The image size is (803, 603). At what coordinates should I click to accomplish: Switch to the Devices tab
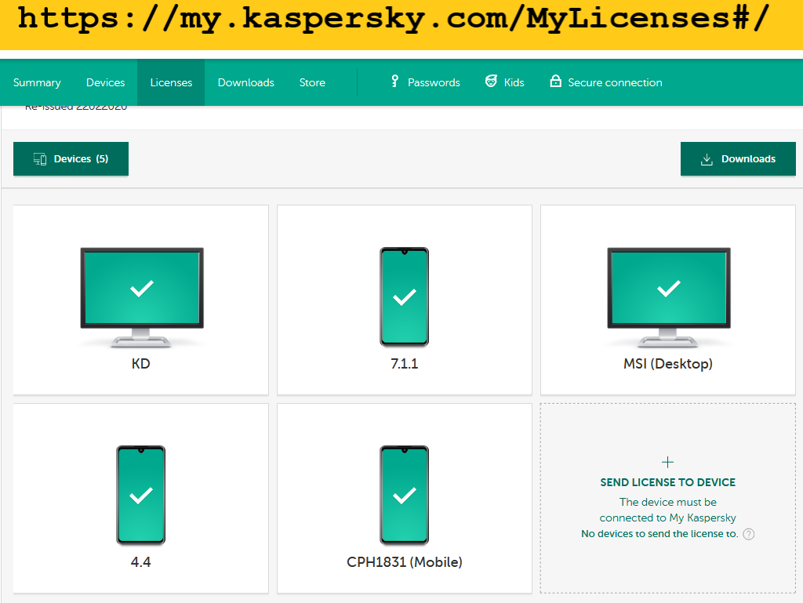coord(106,82)
